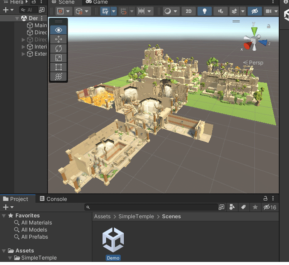
Task: Click the Project search scope picker icon
Action: 221,207
